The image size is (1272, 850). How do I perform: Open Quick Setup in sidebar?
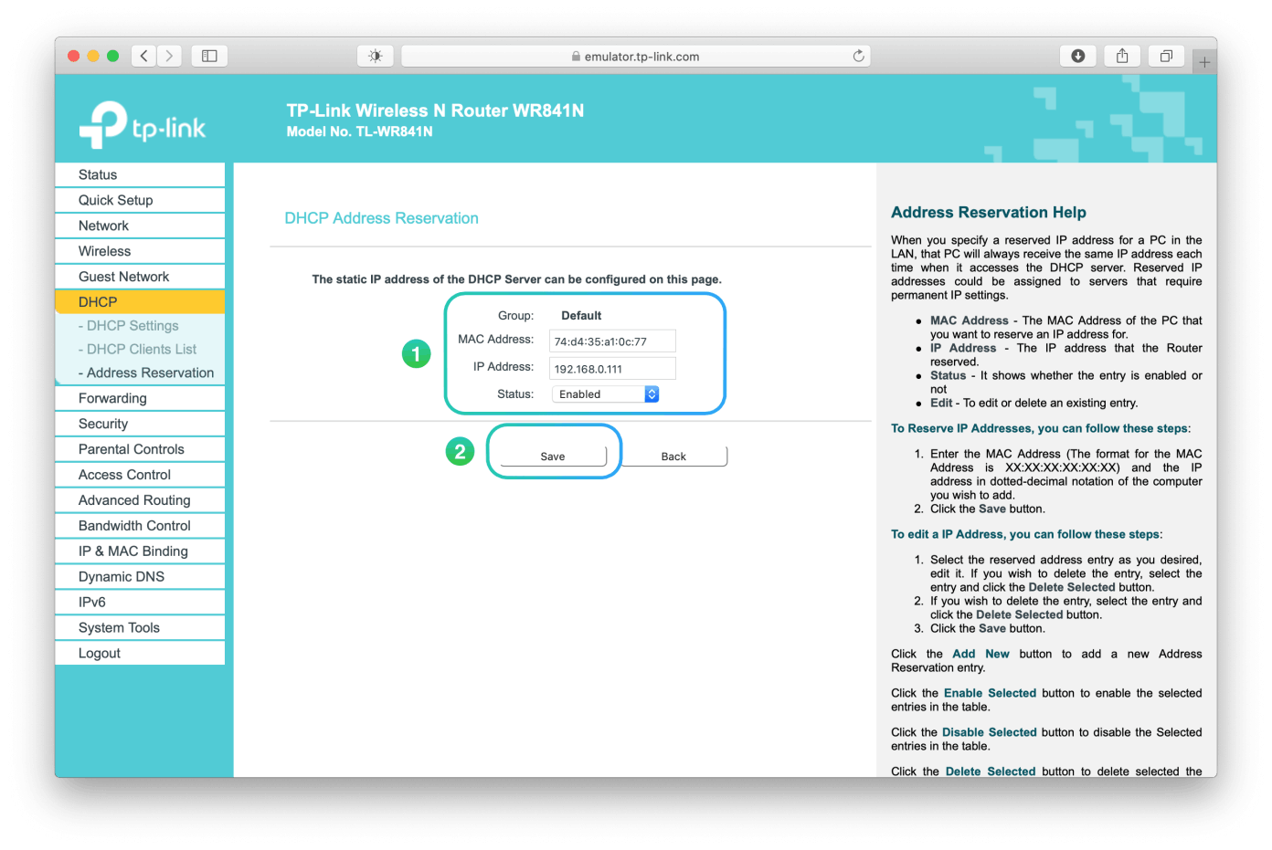point(140,200)
